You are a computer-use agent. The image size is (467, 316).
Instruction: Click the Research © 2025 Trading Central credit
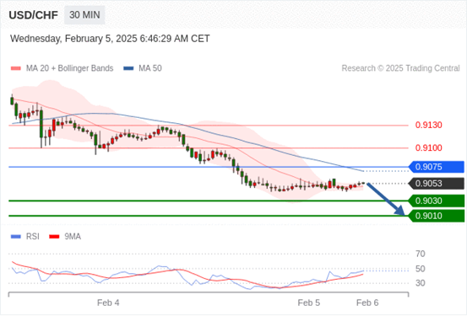click(x=400, y=68)
